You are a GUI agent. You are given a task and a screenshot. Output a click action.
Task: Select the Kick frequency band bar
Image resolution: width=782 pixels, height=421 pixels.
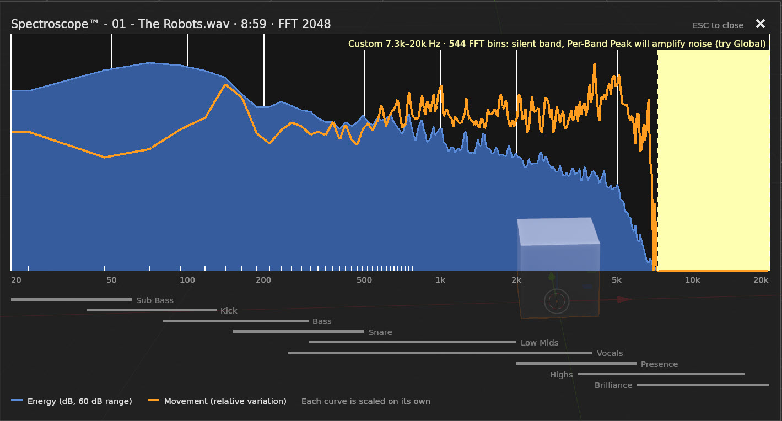pyautogui.click(x=152, y=310)
